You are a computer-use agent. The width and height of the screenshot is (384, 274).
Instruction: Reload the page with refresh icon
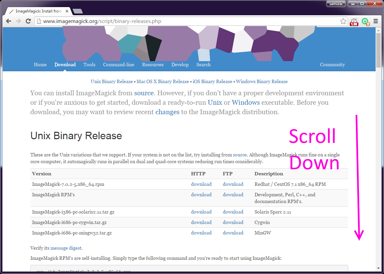coord(28,21)
